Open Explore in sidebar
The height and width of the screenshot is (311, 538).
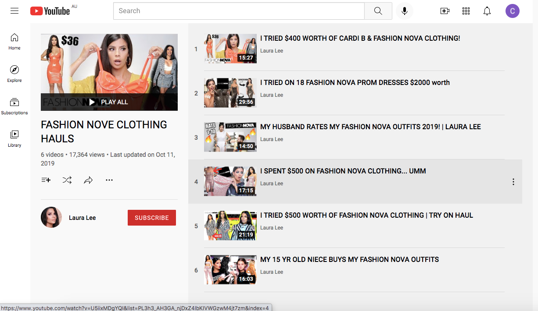point(14,74)
